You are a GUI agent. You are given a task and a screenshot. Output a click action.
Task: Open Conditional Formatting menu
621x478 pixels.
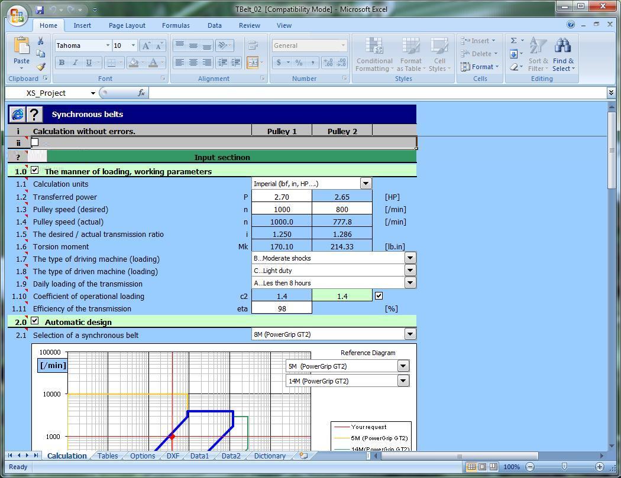(x=374, y=54)
